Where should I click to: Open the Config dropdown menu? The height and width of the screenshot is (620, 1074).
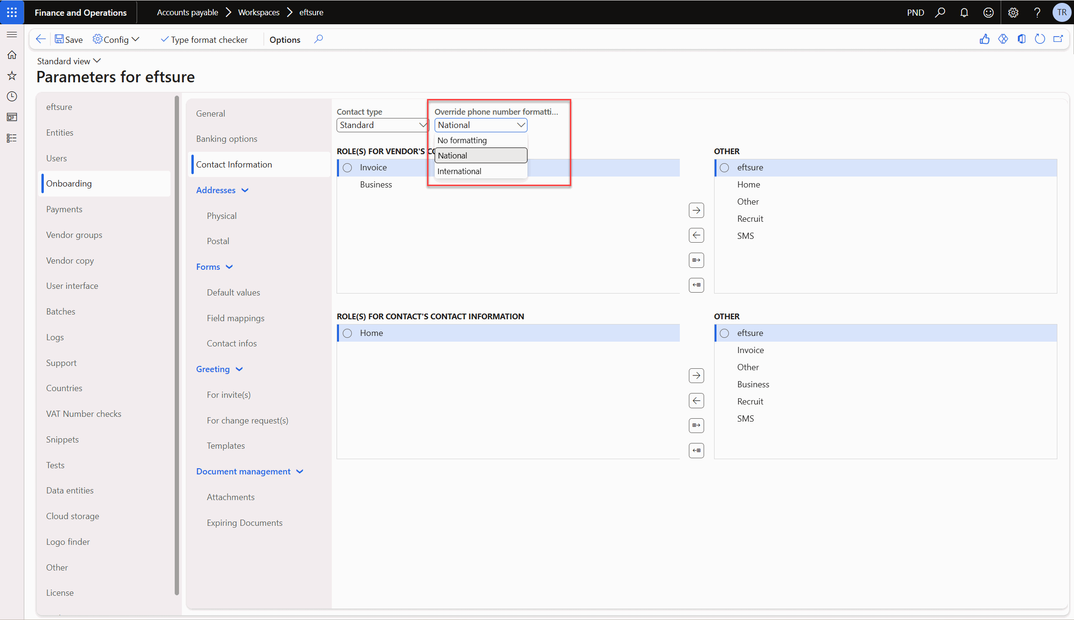[117, 39]
